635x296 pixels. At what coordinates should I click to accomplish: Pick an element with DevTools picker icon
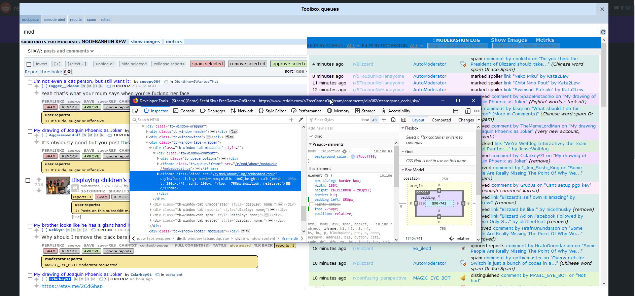[135, 111]
